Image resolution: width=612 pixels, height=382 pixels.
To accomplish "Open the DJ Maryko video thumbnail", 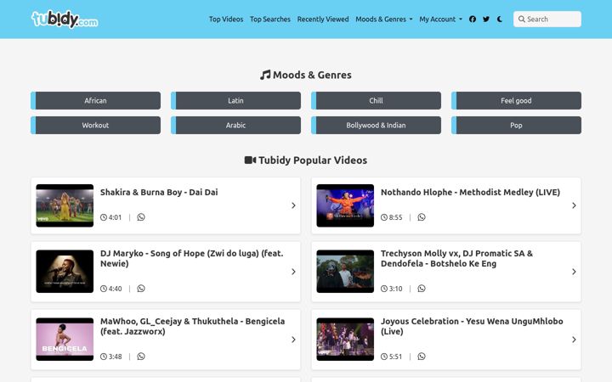I will [x=65, y=272].
